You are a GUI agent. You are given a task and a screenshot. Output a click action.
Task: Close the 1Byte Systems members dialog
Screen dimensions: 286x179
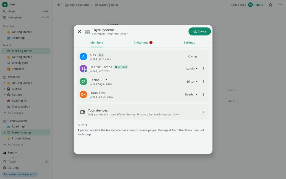80,31
